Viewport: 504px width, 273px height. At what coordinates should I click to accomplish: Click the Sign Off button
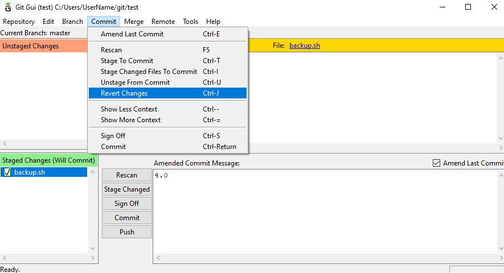coord(126,203)
